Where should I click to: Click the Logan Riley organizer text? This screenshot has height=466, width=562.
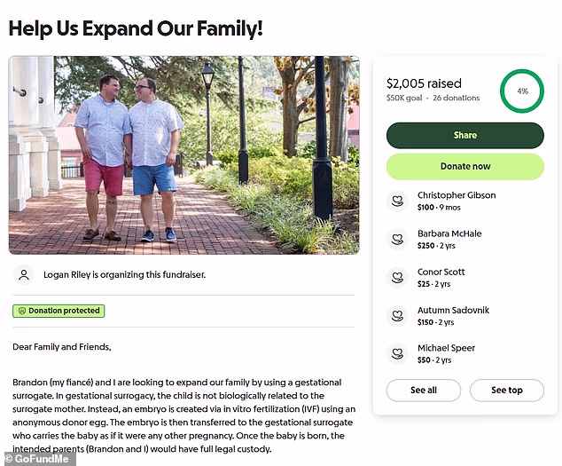tap(124, 275)
